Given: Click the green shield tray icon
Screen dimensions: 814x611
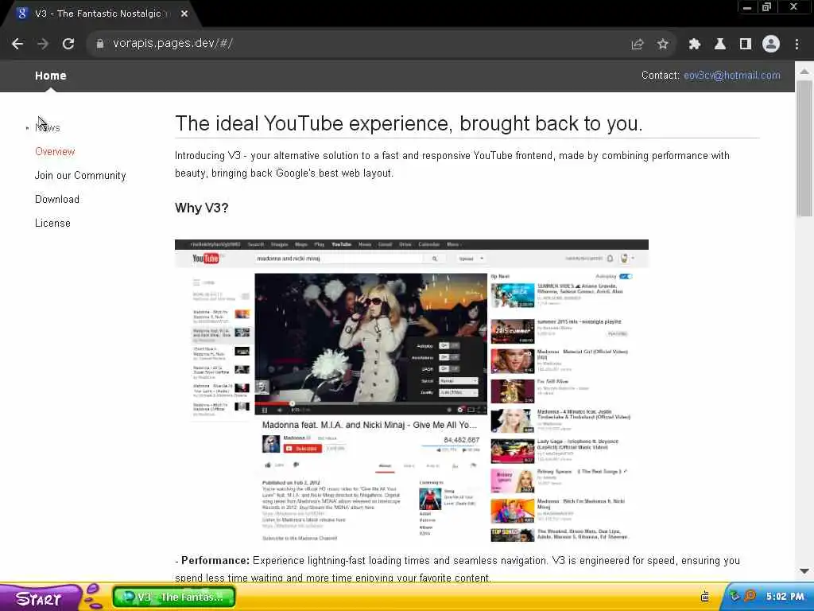Looking at the screenshot, I should [735, 596].
